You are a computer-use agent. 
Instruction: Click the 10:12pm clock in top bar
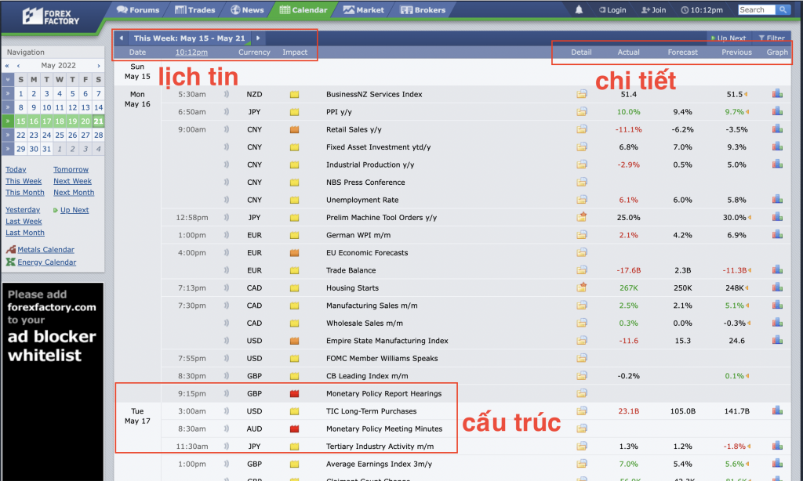[702, 9]
